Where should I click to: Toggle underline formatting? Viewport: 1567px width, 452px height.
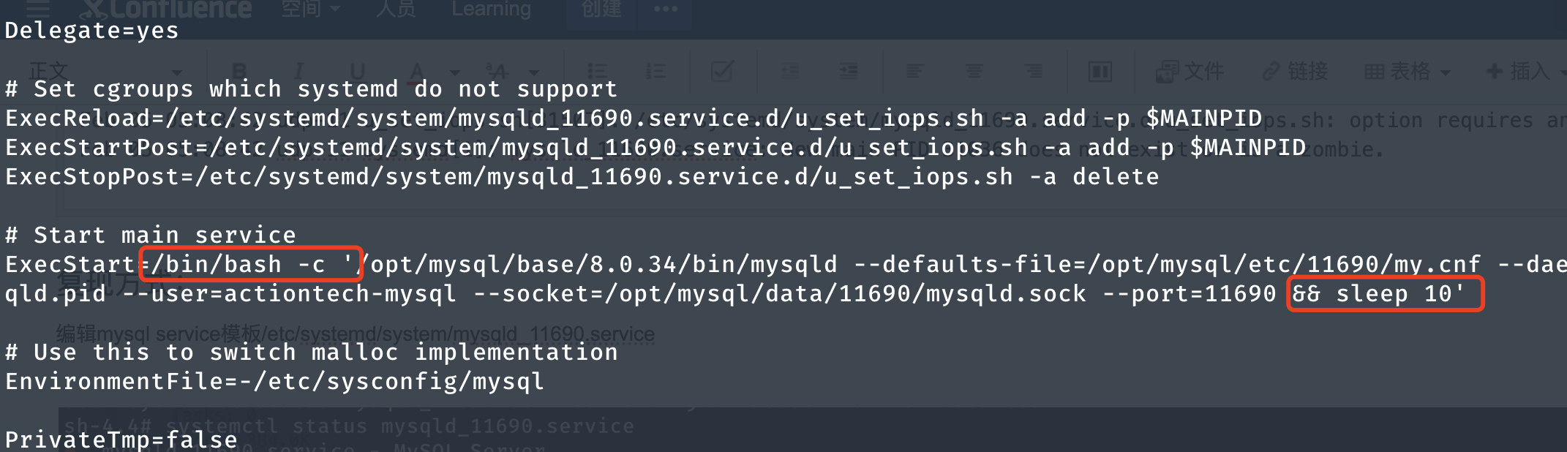(x=356, y=71)
